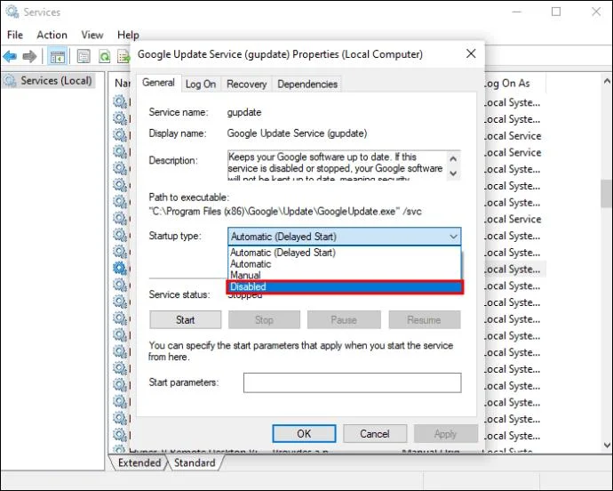613x491 pixels.
Task: Click the description text box
Action: (337, 165)
